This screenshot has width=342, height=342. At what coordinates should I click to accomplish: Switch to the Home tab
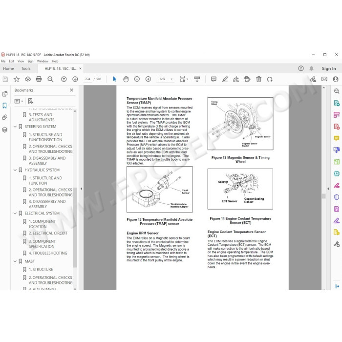8,68
